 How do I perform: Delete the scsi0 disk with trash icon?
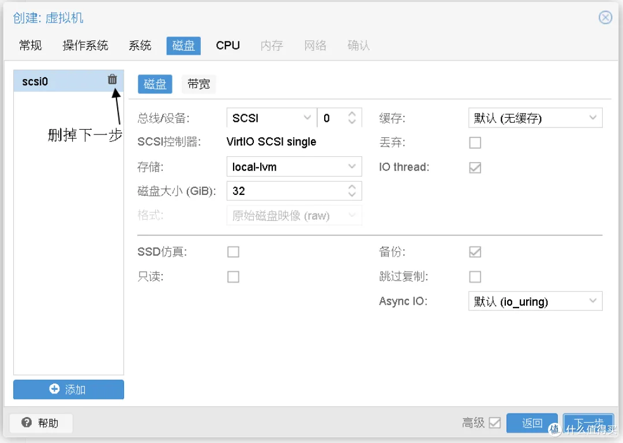(x=112, y=80)
